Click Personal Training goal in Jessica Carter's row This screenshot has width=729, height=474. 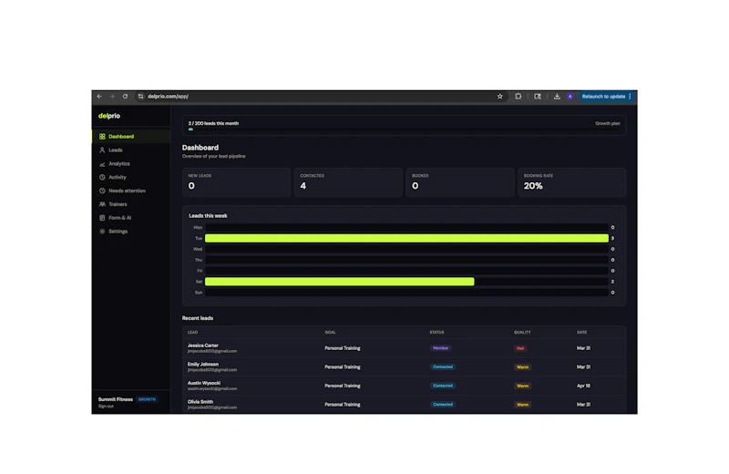click(343, 348)
